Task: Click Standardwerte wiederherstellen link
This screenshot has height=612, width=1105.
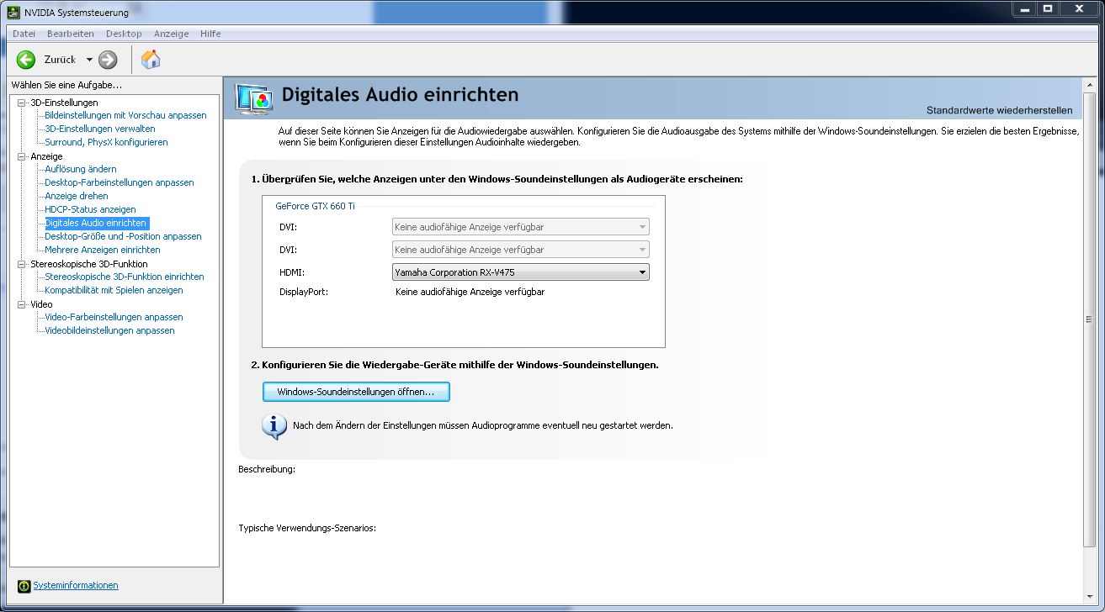Action: [1000, 110]
